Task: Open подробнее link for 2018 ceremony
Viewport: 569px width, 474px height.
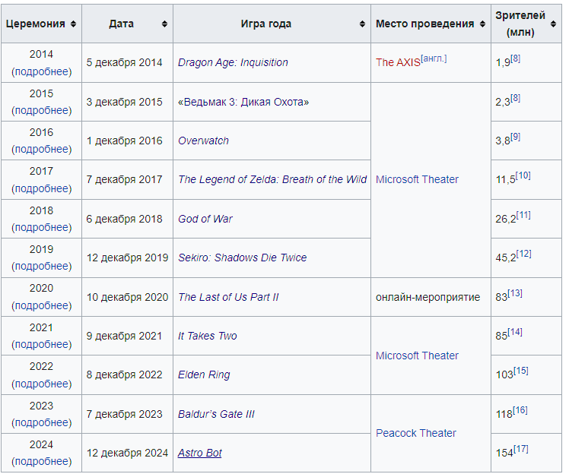Action: [x=42, y=228]
